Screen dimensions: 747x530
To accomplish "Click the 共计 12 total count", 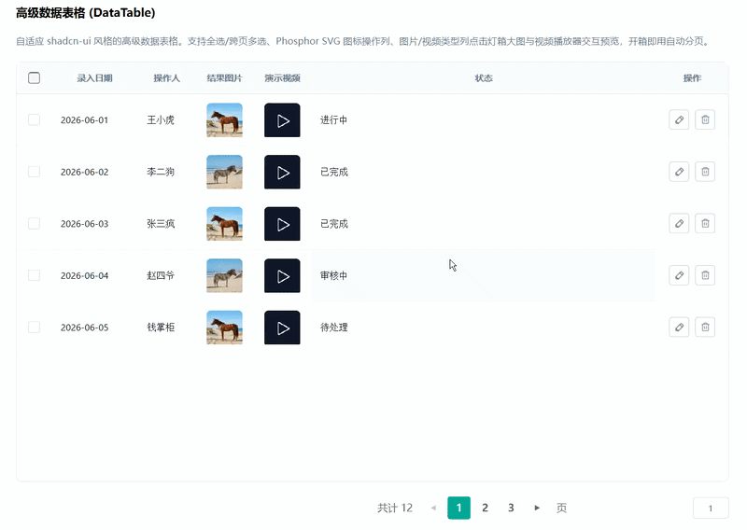I will click(x=395, y=509).
